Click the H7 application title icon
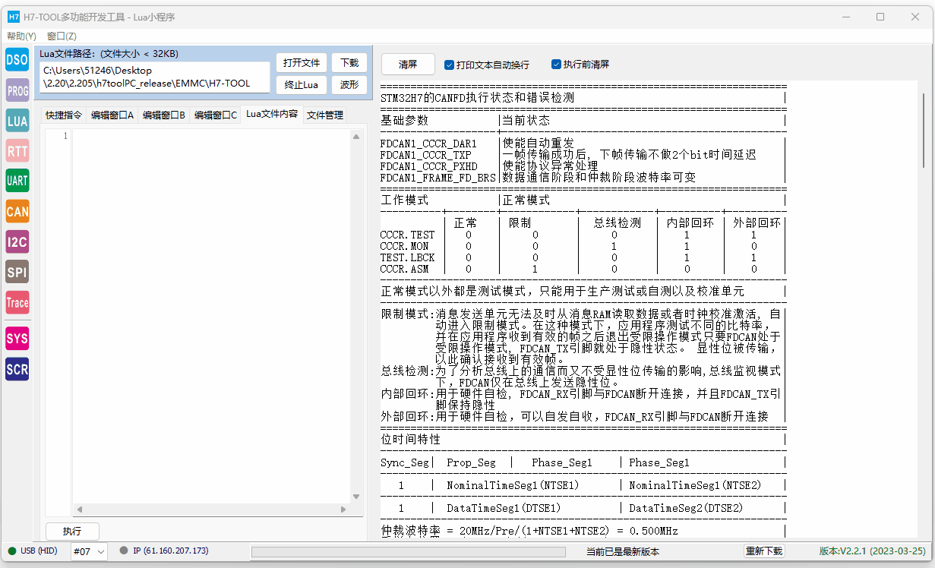Image resolution: width=935 pixels, height=568 pixels. pyautogui.click(x=14, y=17)
